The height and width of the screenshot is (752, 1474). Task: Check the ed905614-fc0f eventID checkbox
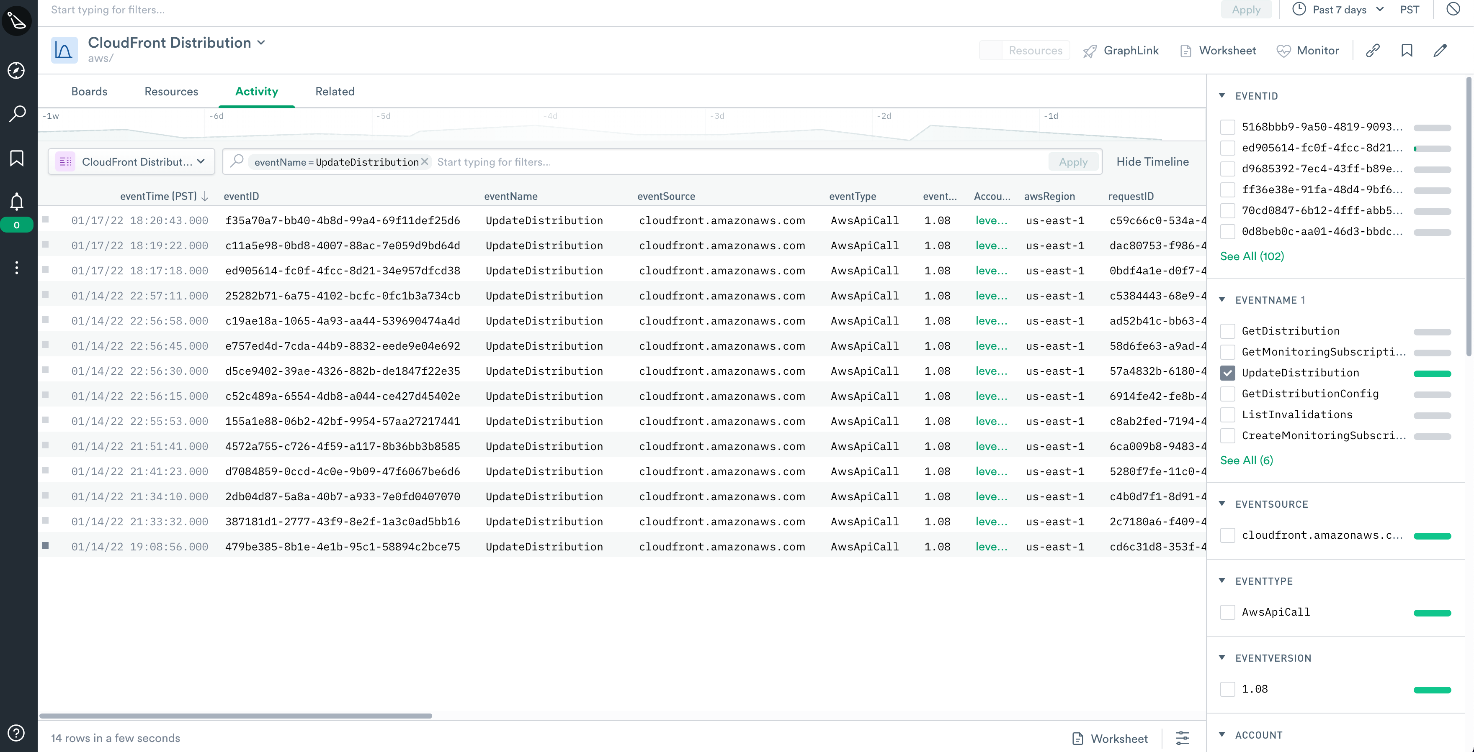(x=1227, y=148)
